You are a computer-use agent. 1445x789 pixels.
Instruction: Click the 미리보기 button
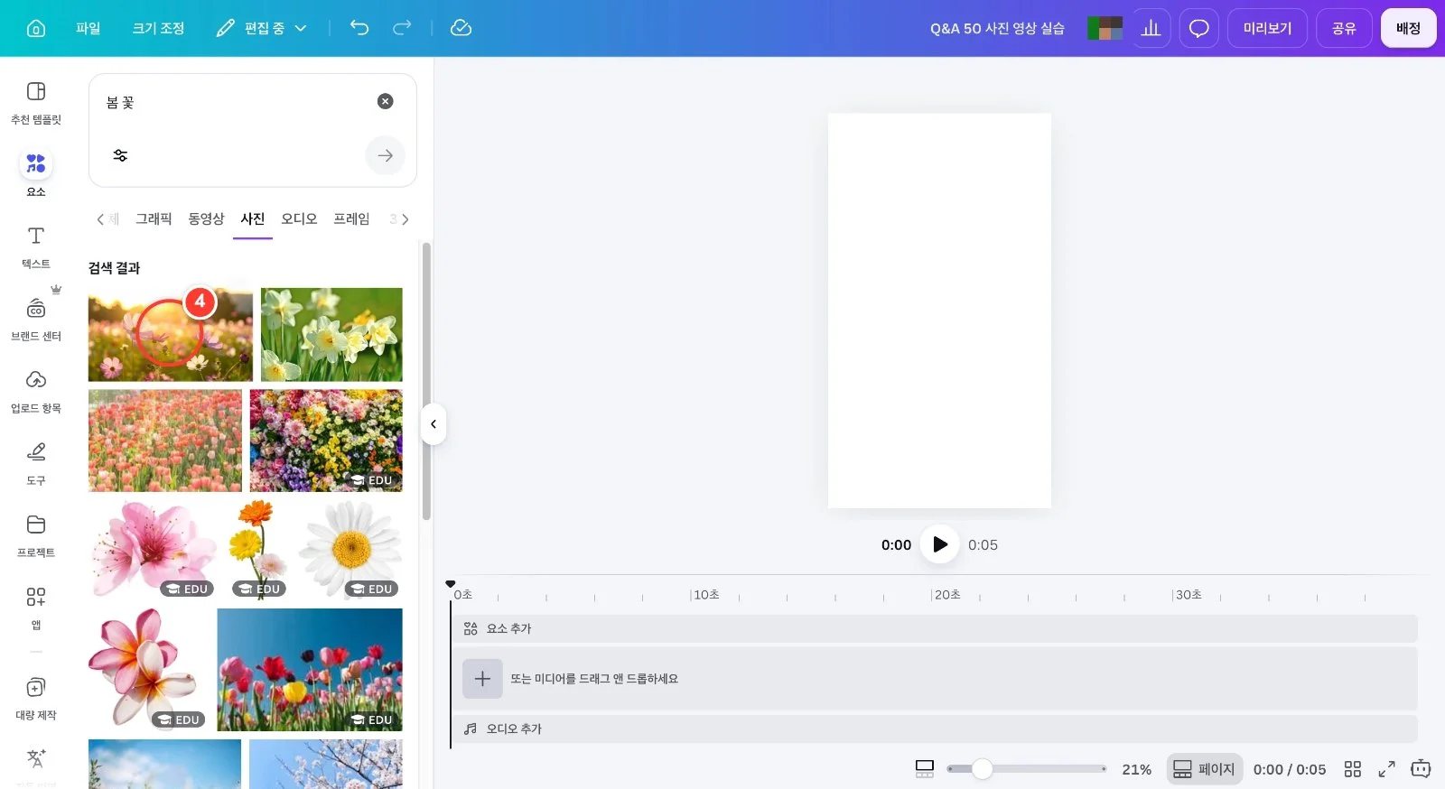click(1267, 28)
